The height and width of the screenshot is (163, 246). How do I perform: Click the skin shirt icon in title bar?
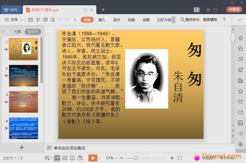pos(215,10)
